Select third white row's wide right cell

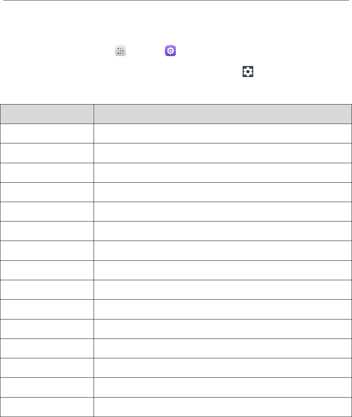point(223,173)
